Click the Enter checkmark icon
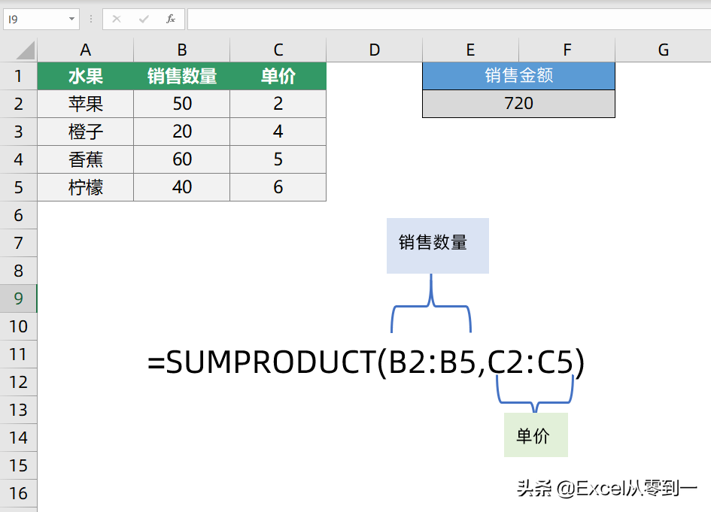 pos(144,19)
